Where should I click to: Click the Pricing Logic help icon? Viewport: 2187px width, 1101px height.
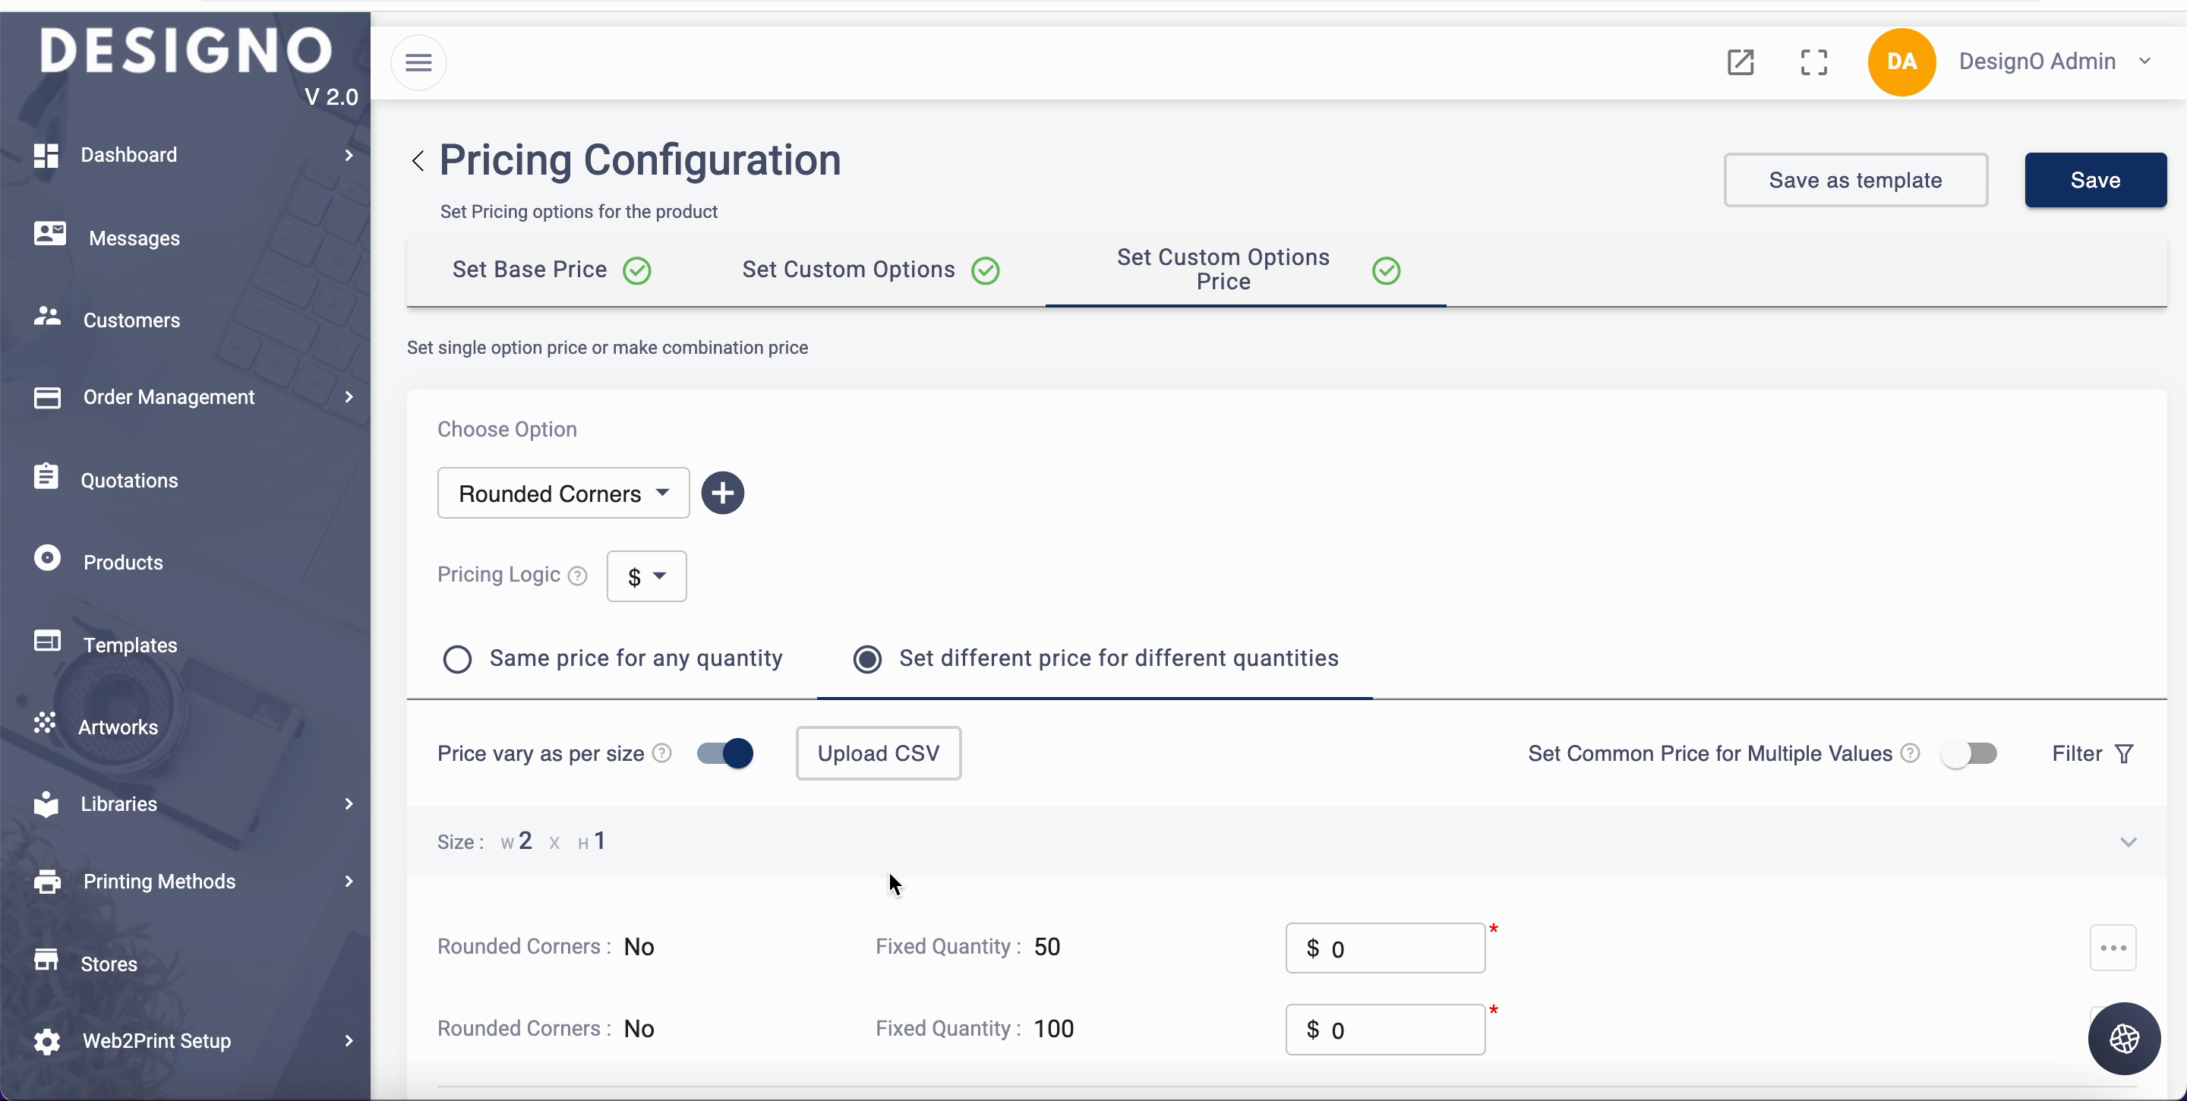577,576
